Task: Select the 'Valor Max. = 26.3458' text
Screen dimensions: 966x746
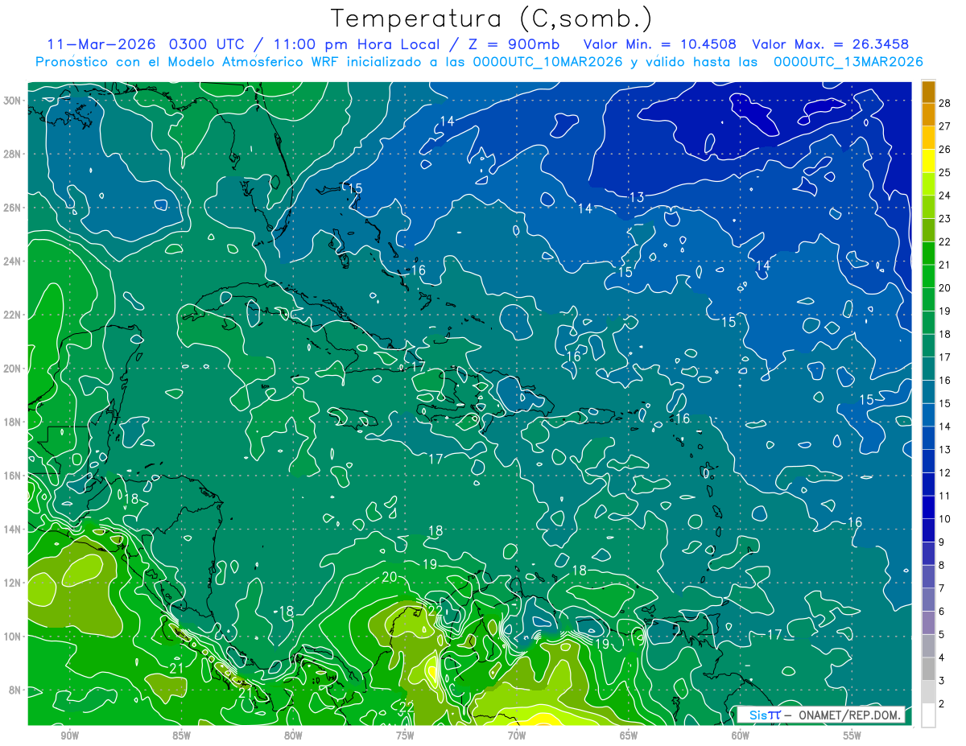Action: point(830,44)
